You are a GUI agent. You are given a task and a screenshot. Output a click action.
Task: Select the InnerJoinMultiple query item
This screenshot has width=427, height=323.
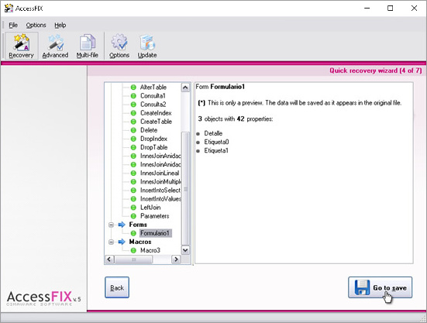(x=160, y=181)
